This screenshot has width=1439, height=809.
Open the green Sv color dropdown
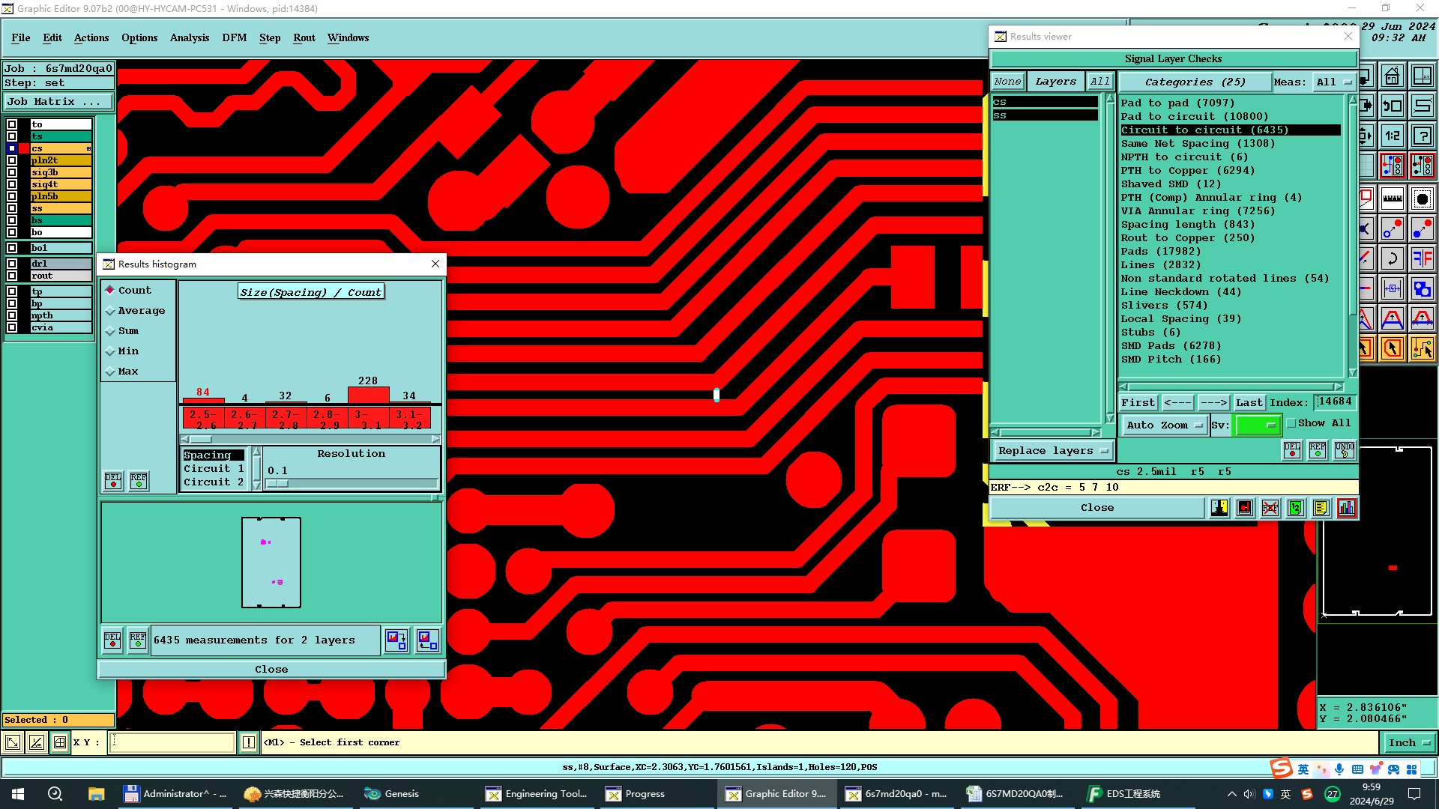click(x=1258, y=425)
